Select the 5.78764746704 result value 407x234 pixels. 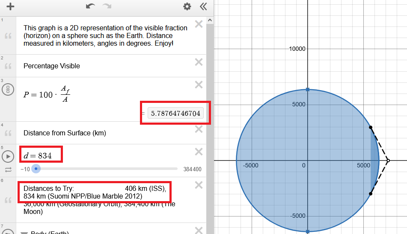pos(176,113)
